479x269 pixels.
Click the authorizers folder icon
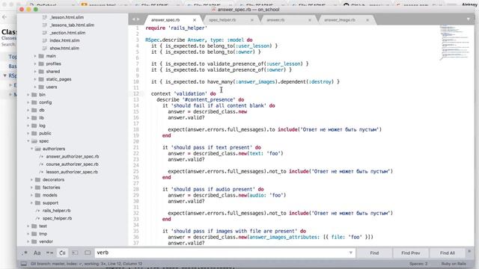pos(38,149)
